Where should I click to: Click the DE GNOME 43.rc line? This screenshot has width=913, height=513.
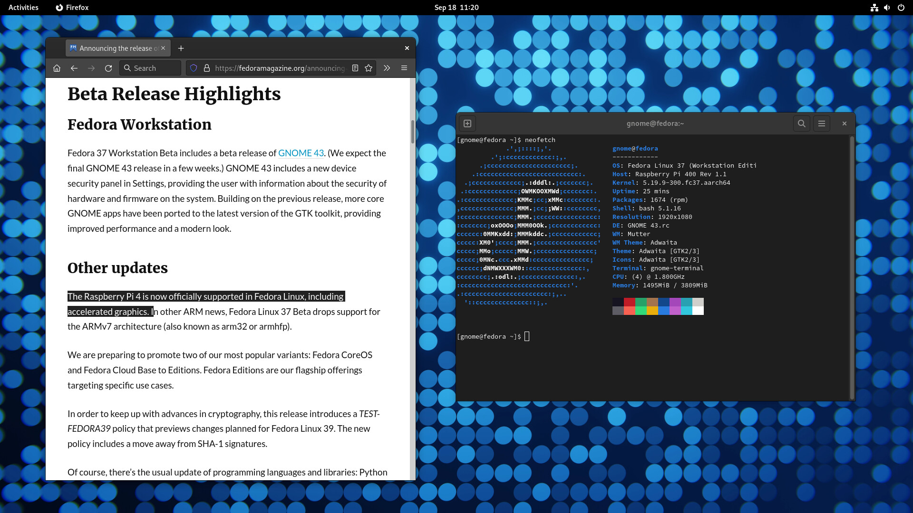[641, 225]
